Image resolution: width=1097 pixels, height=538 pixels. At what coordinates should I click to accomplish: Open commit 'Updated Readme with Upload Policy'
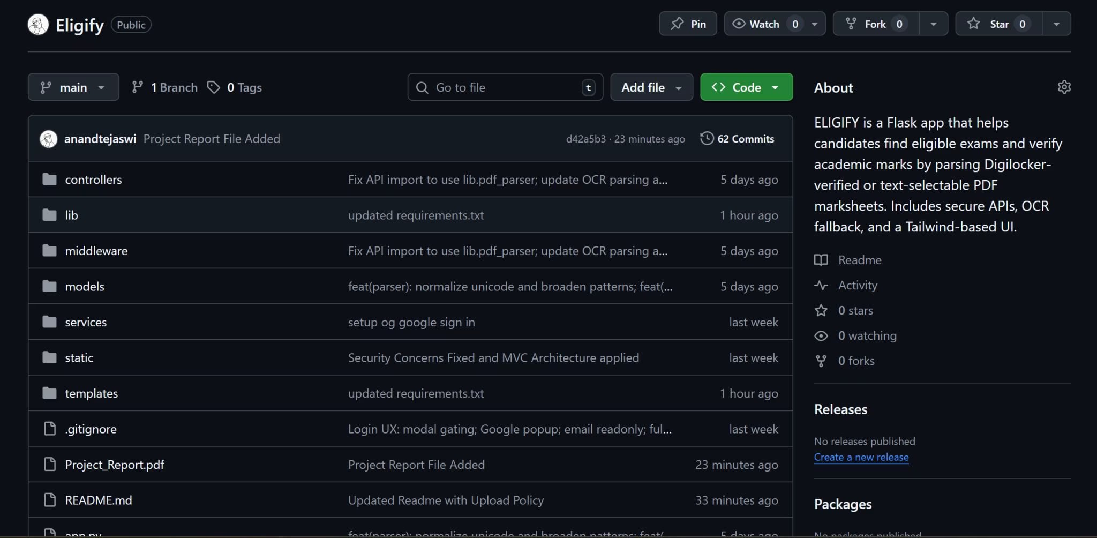click(x=446, y=500)
